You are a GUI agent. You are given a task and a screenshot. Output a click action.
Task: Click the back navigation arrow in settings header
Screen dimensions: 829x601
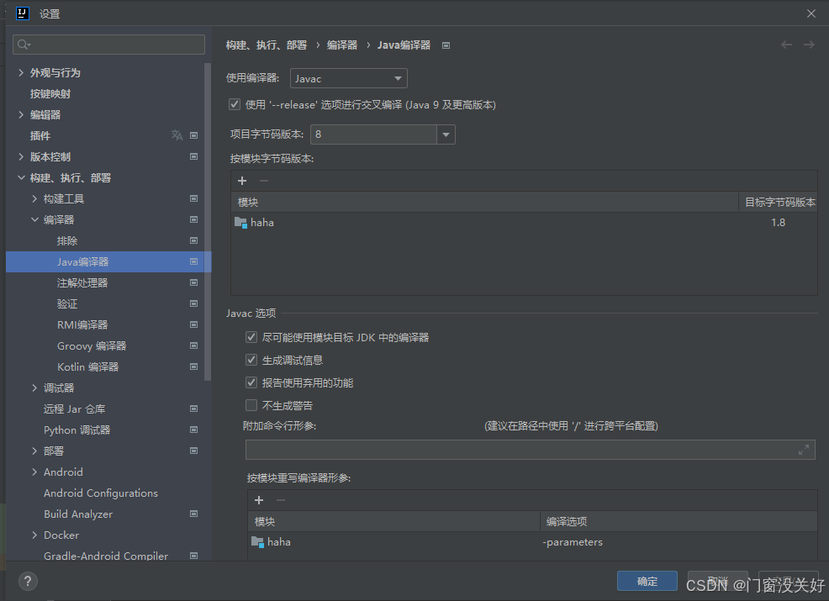786,45
